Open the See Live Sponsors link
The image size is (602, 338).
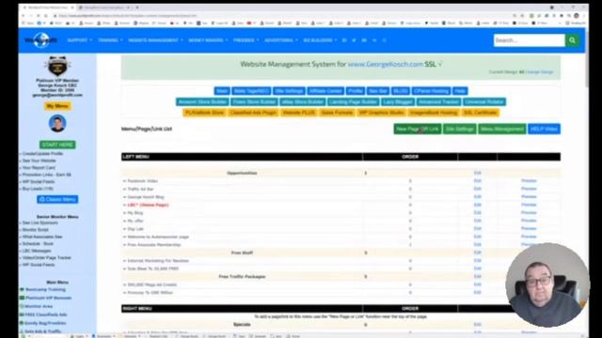coord(40,223)
